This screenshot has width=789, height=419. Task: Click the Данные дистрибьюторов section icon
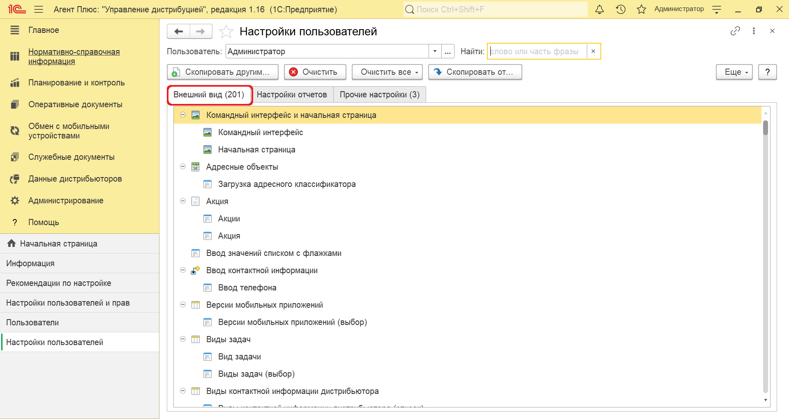[x=15, y=179]
